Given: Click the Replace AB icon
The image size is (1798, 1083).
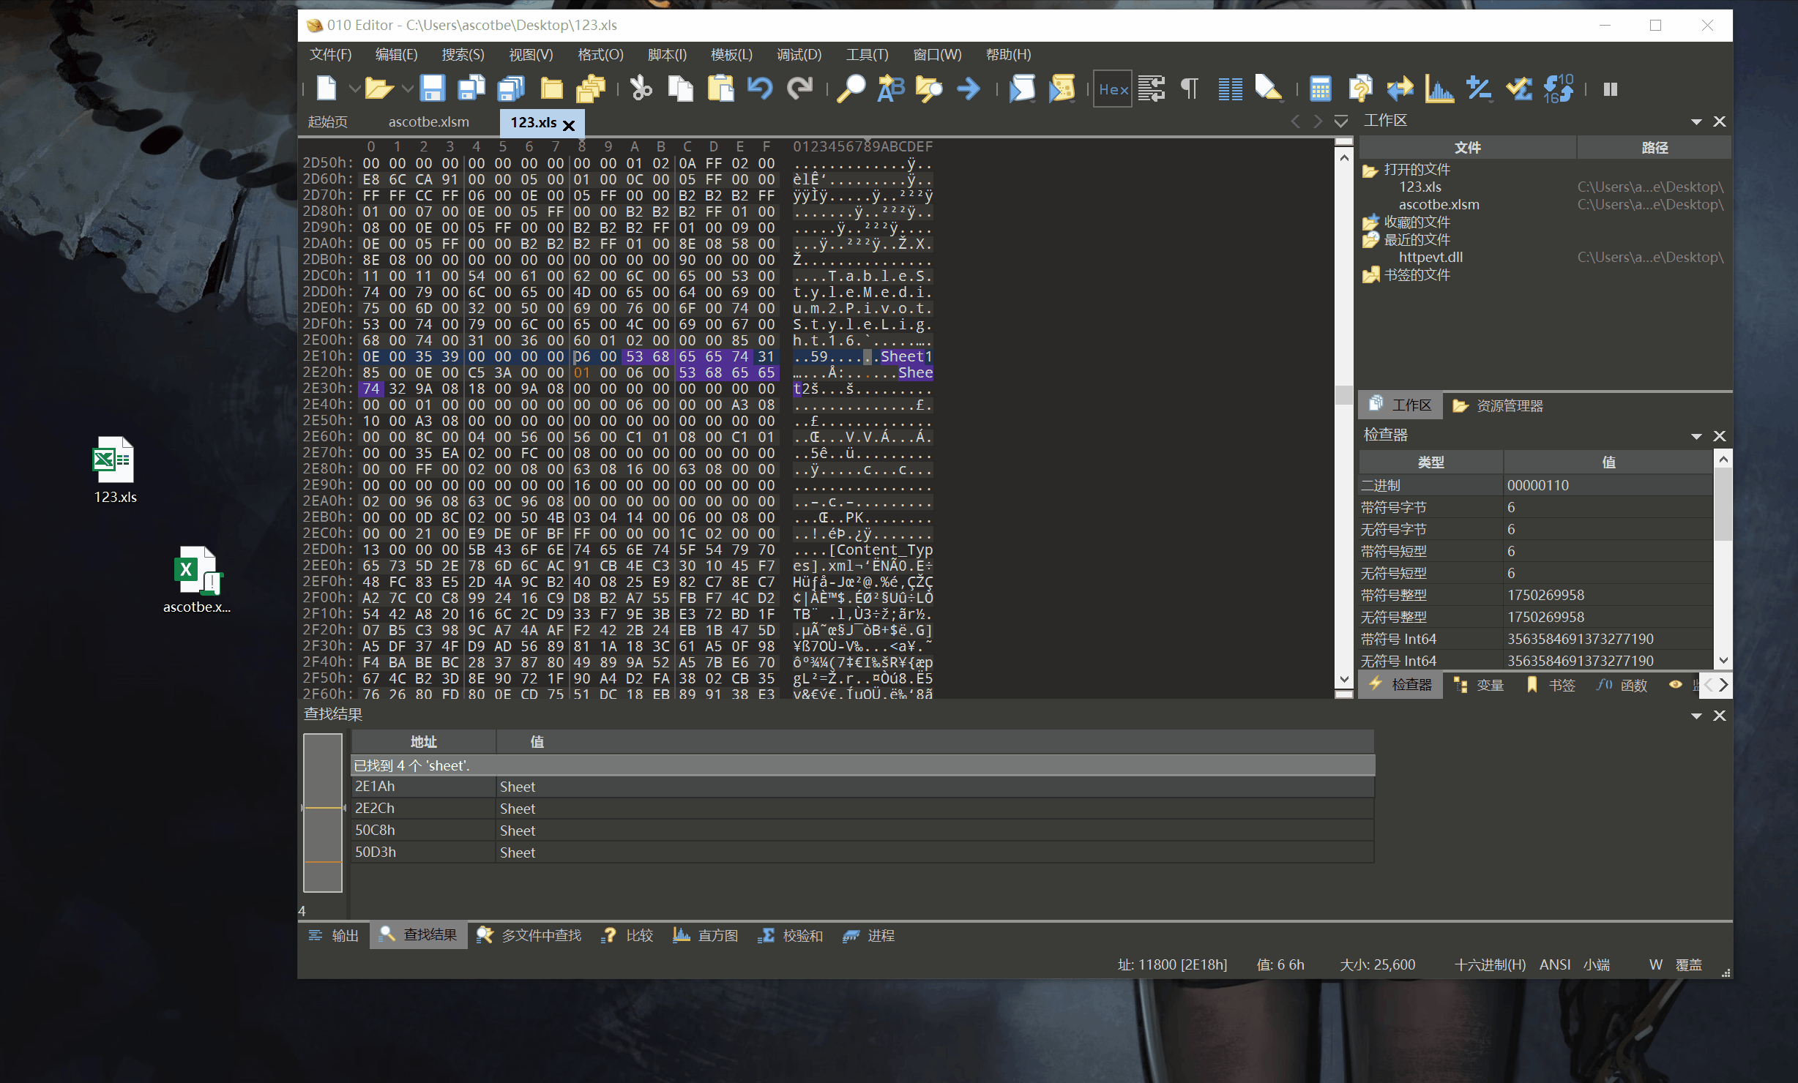Looking at the screenshot, I should [890, 89].
